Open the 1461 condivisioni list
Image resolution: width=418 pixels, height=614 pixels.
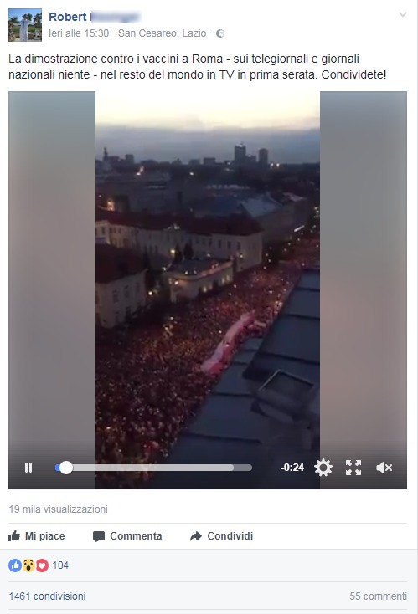coord(47,596)
